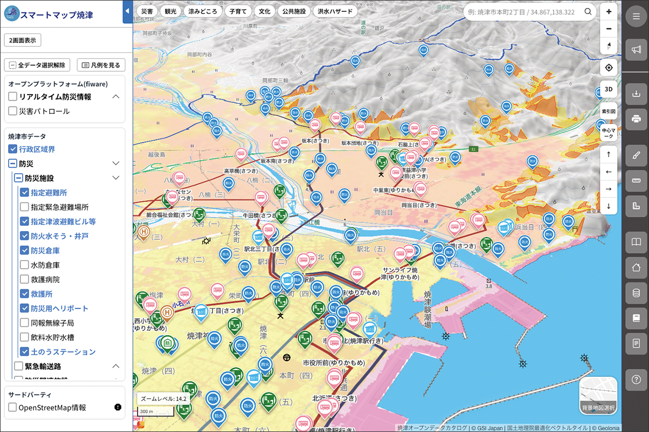Select the drawing brush tool

pos(635,155)
